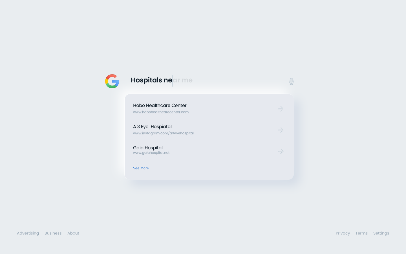Click arrow beside A 3 Eye Hospiatal
The image size is (406, 254).
[x=281, y=130]
